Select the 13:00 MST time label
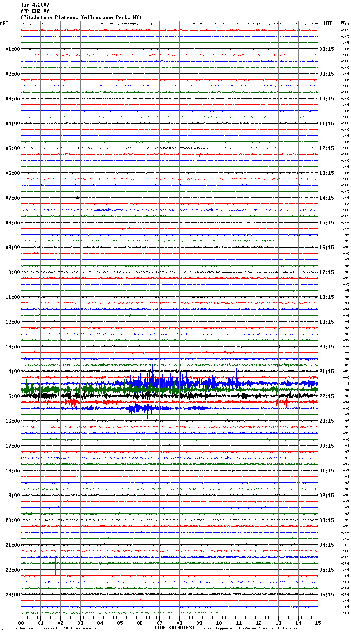 [12, 347]
